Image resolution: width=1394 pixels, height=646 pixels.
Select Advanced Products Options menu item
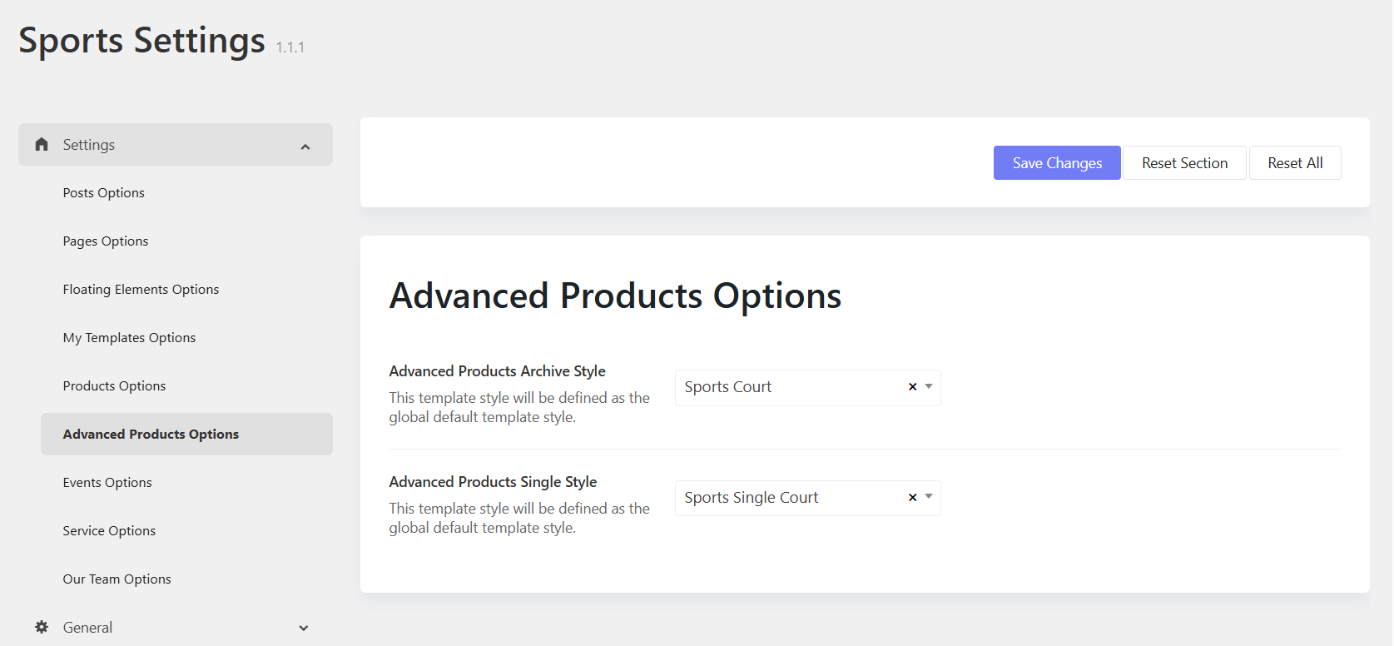186,435
